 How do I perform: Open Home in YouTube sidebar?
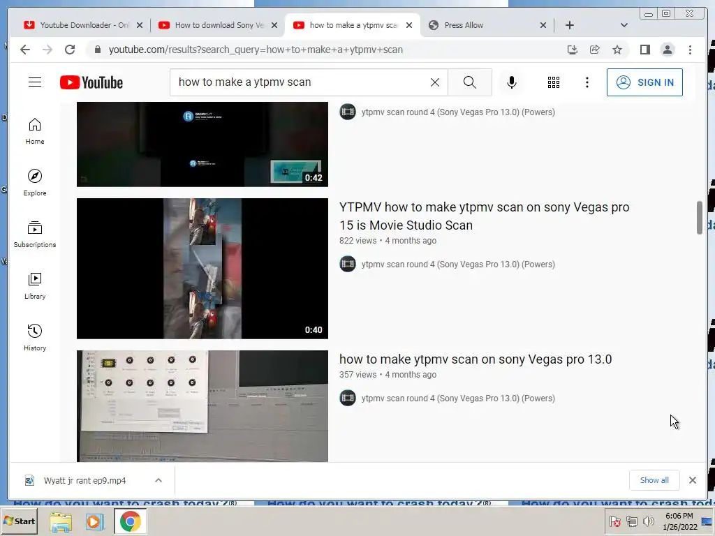(35, 131)
